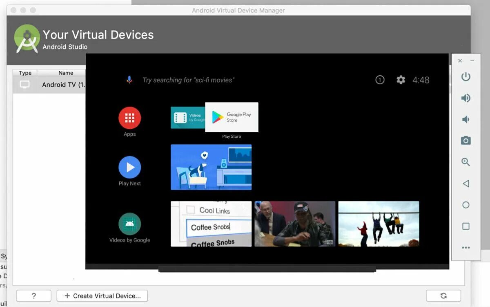Play the video of people hanging on bar

[x=379, y=224]
